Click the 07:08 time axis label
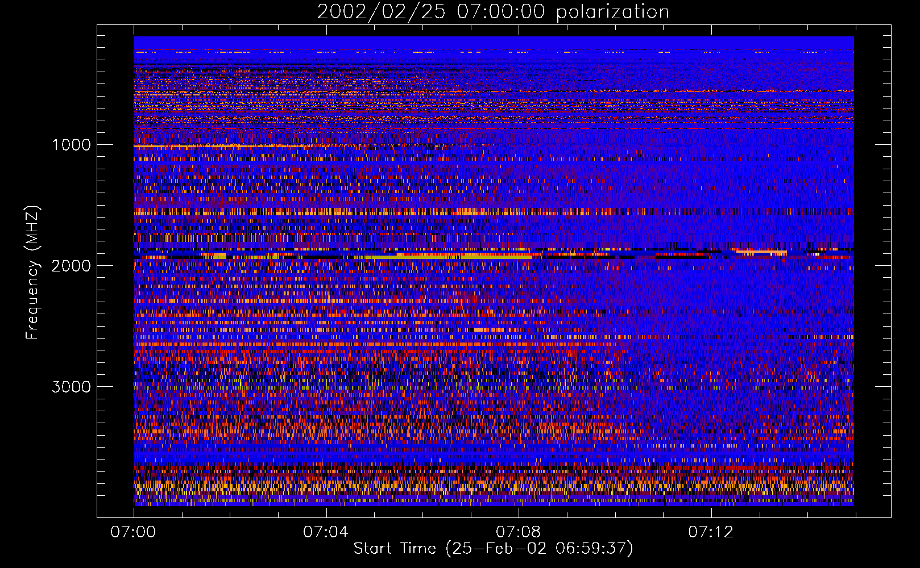 [x=518, y=532]
